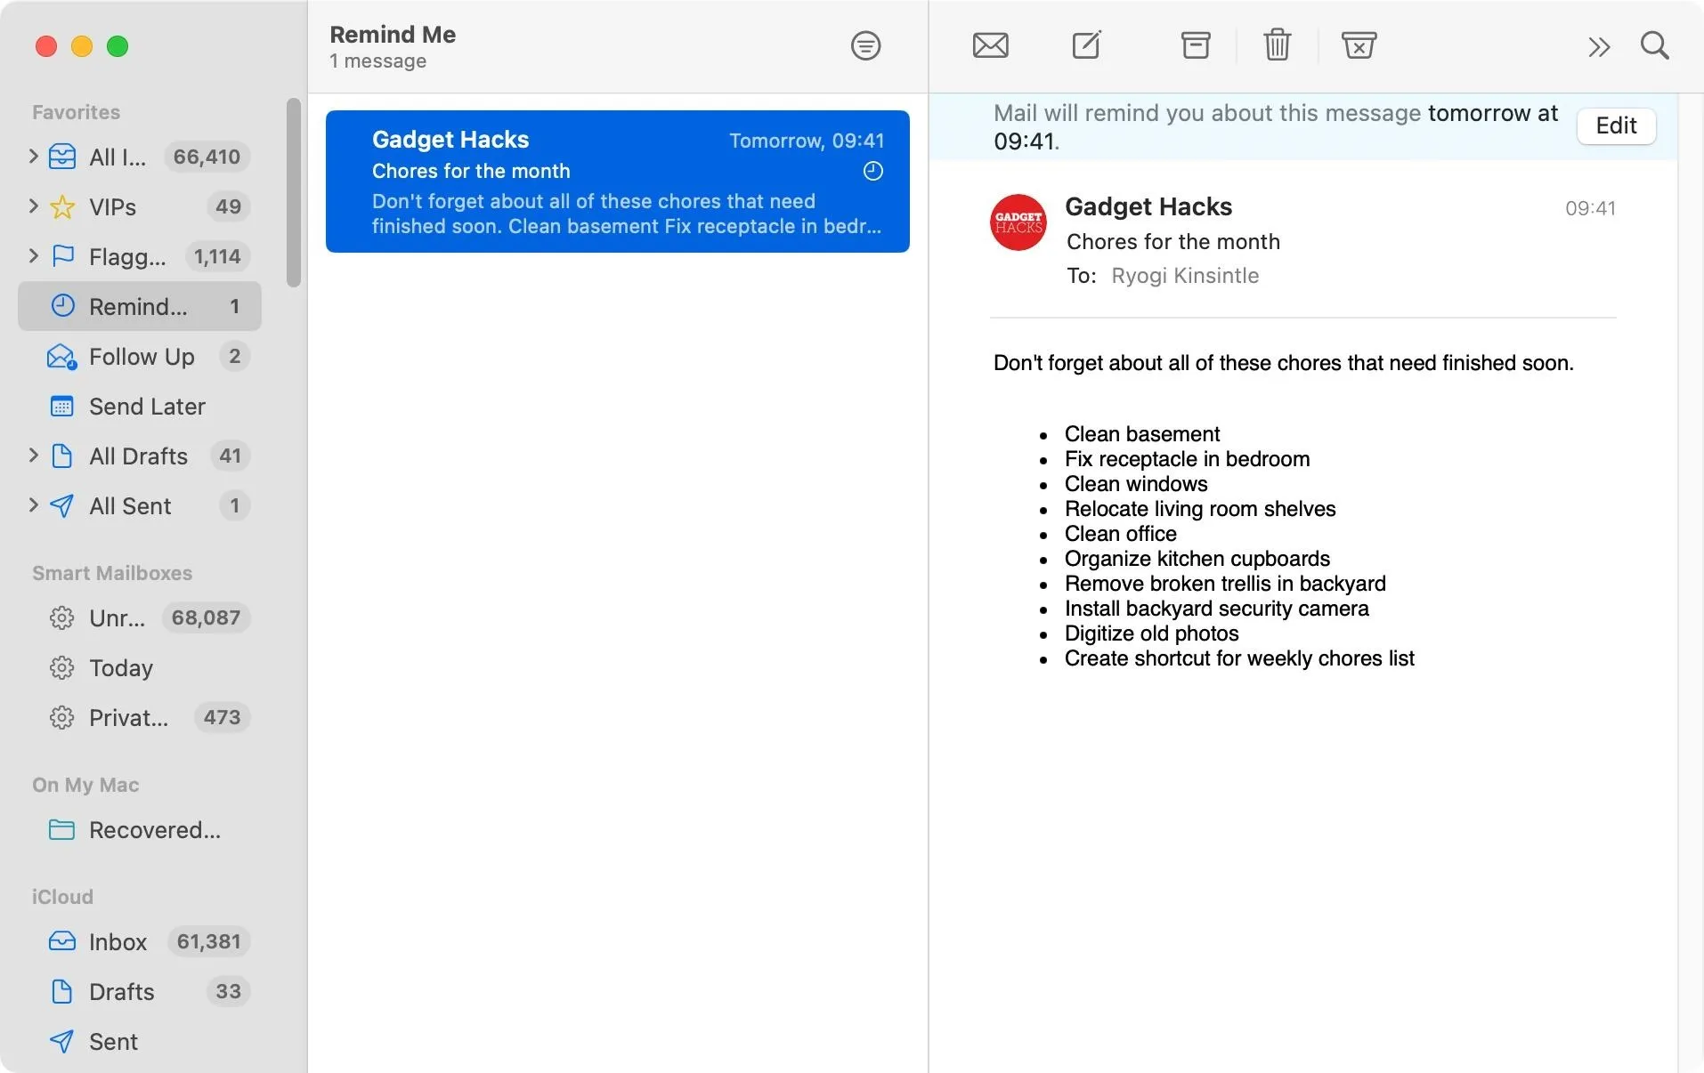
Task: Click the reminder banner text
Action: pos(1276,126)
